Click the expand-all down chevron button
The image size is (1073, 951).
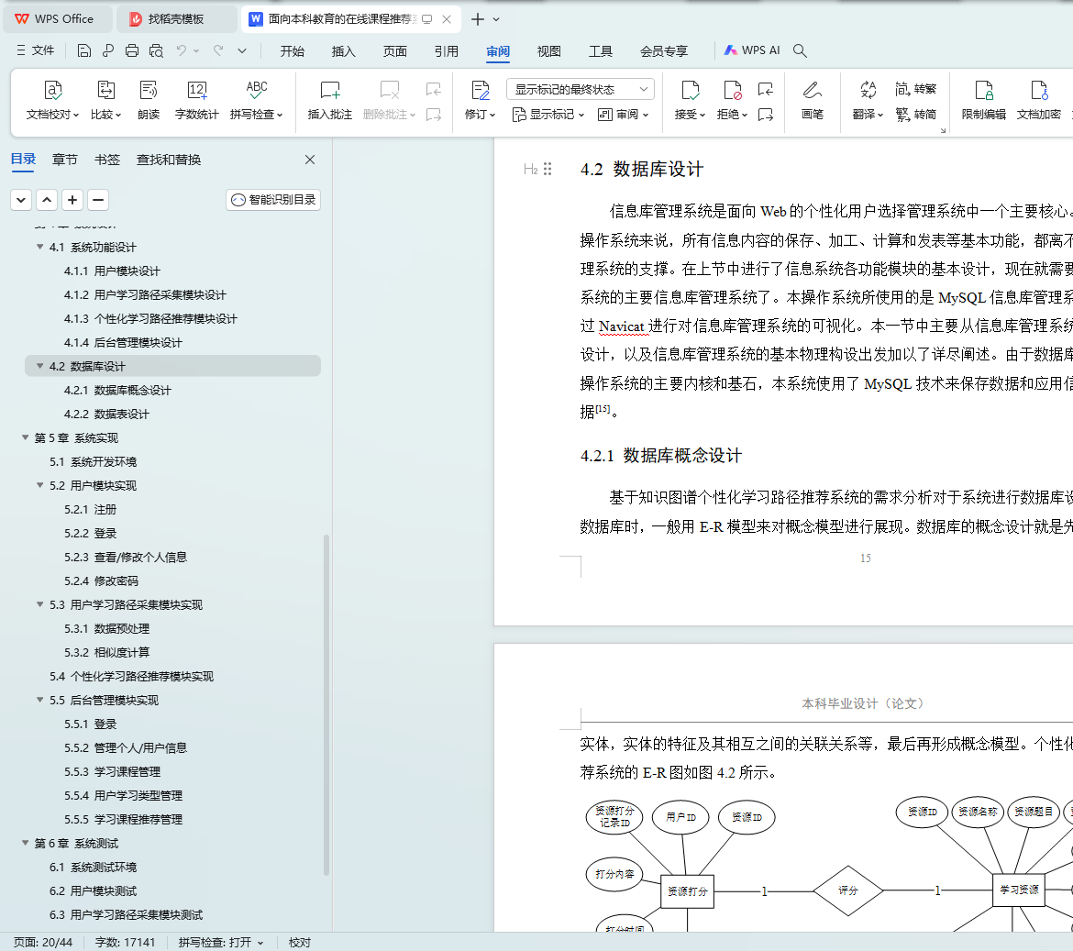tap(21, 200)
